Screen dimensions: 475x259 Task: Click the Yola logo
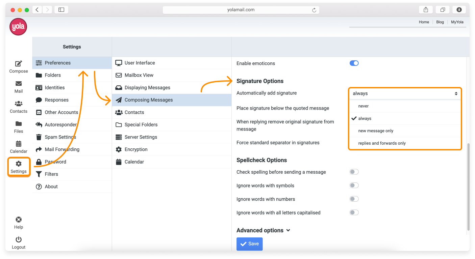[x=18, y=27]
